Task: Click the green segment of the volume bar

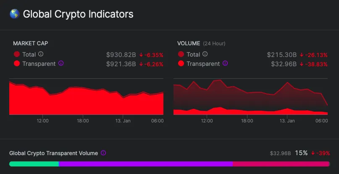Action: (34, 164)
